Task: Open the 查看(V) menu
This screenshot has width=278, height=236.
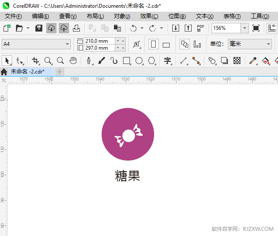Action: click(x=68, y=16)
